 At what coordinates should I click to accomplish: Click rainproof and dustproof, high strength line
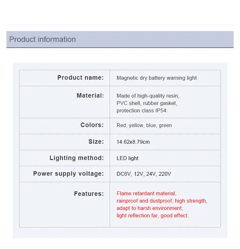[x=162, y=201]
